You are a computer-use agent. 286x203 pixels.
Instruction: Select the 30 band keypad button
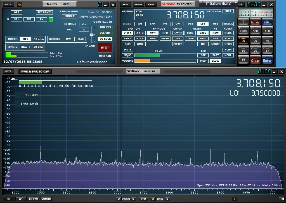point(243,50)
